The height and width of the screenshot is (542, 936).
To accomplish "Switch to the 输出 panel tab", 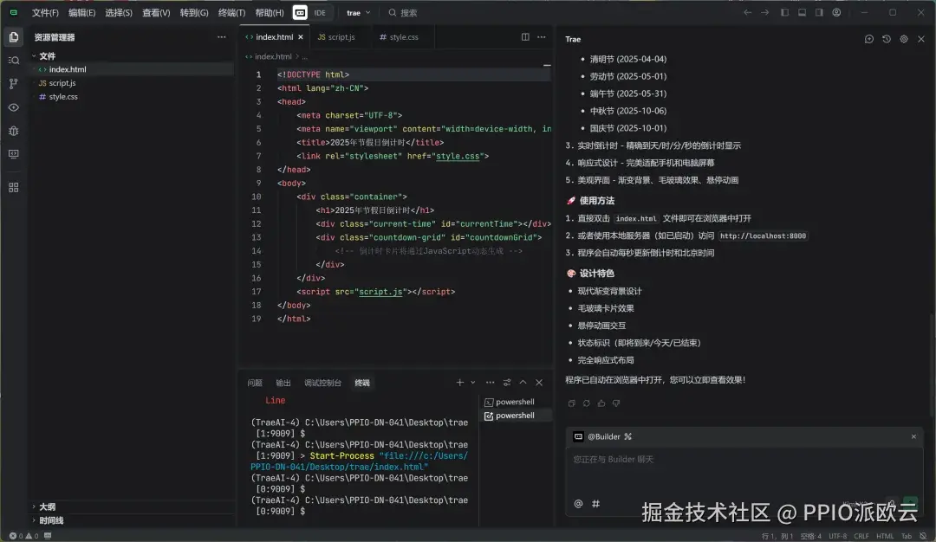I will (283, 383).
